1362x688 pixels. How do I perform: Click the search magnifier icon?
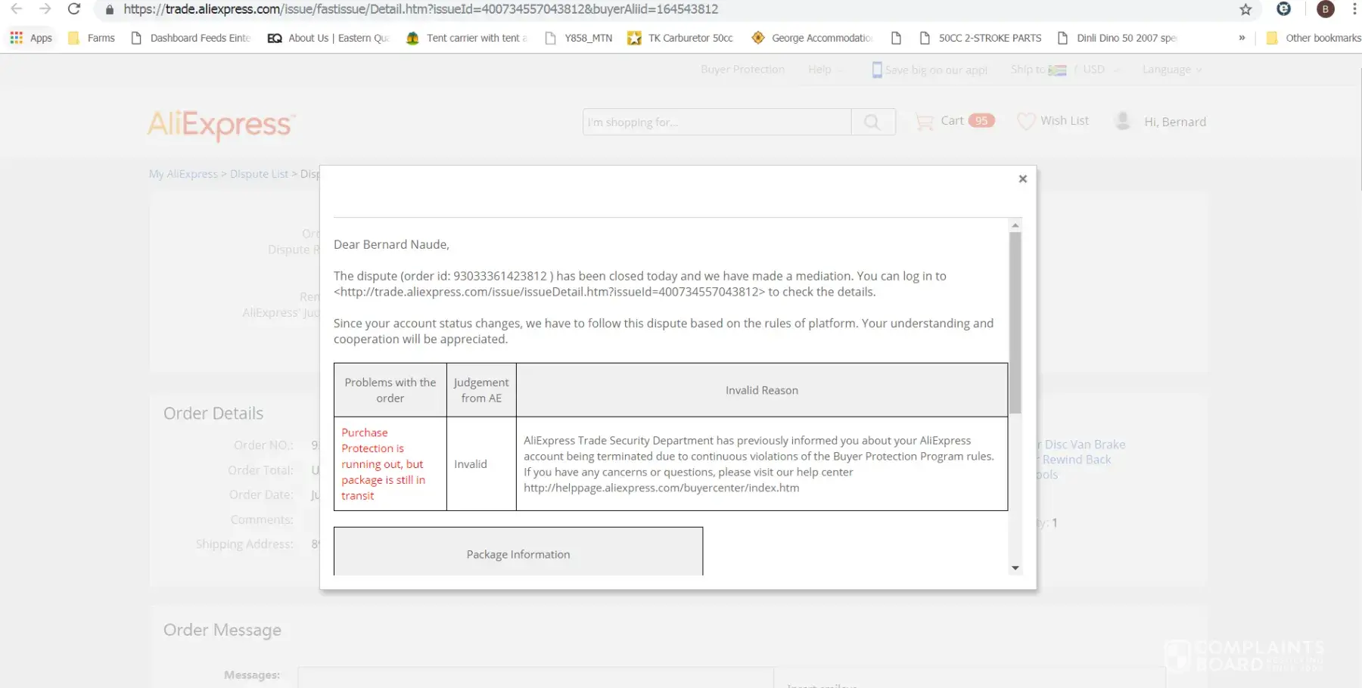(872, 122)
